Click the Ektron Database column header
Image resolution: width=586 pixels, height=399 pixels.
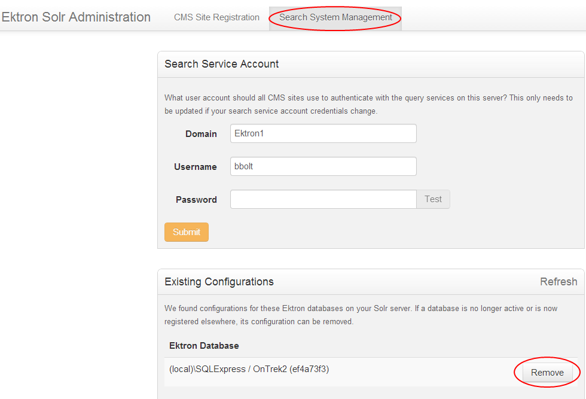point(204,346)
